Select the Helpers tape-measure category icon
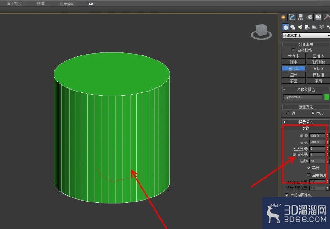Screen dimensions: 330x229 click(314, 27)
